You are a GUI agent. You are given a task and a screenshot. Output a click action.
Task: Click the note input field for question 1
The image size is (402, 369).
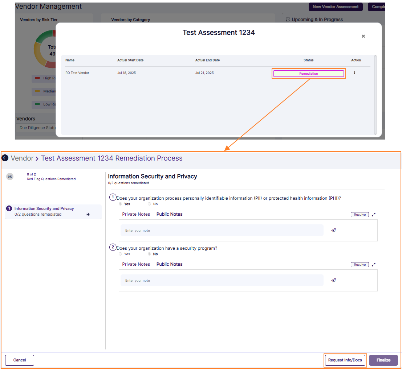click(222, 230)
